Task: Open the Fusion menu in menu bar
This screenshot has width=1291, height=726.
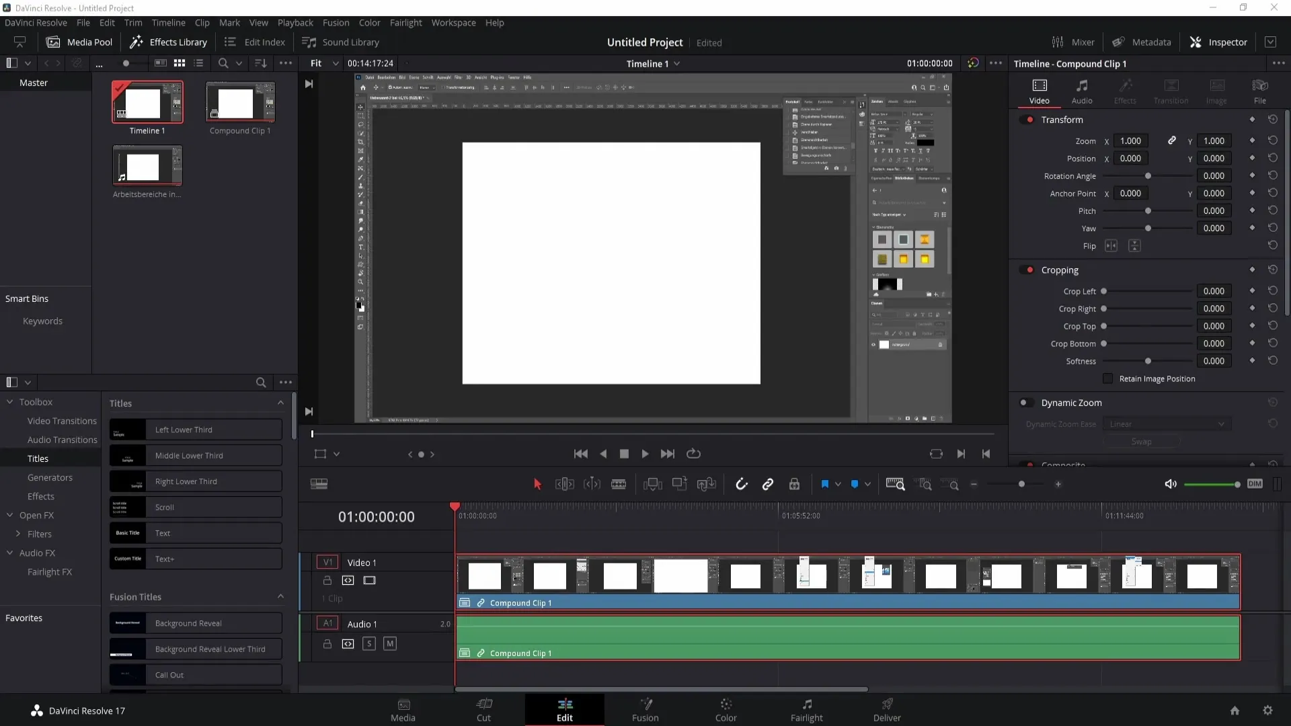Action: 335,22
